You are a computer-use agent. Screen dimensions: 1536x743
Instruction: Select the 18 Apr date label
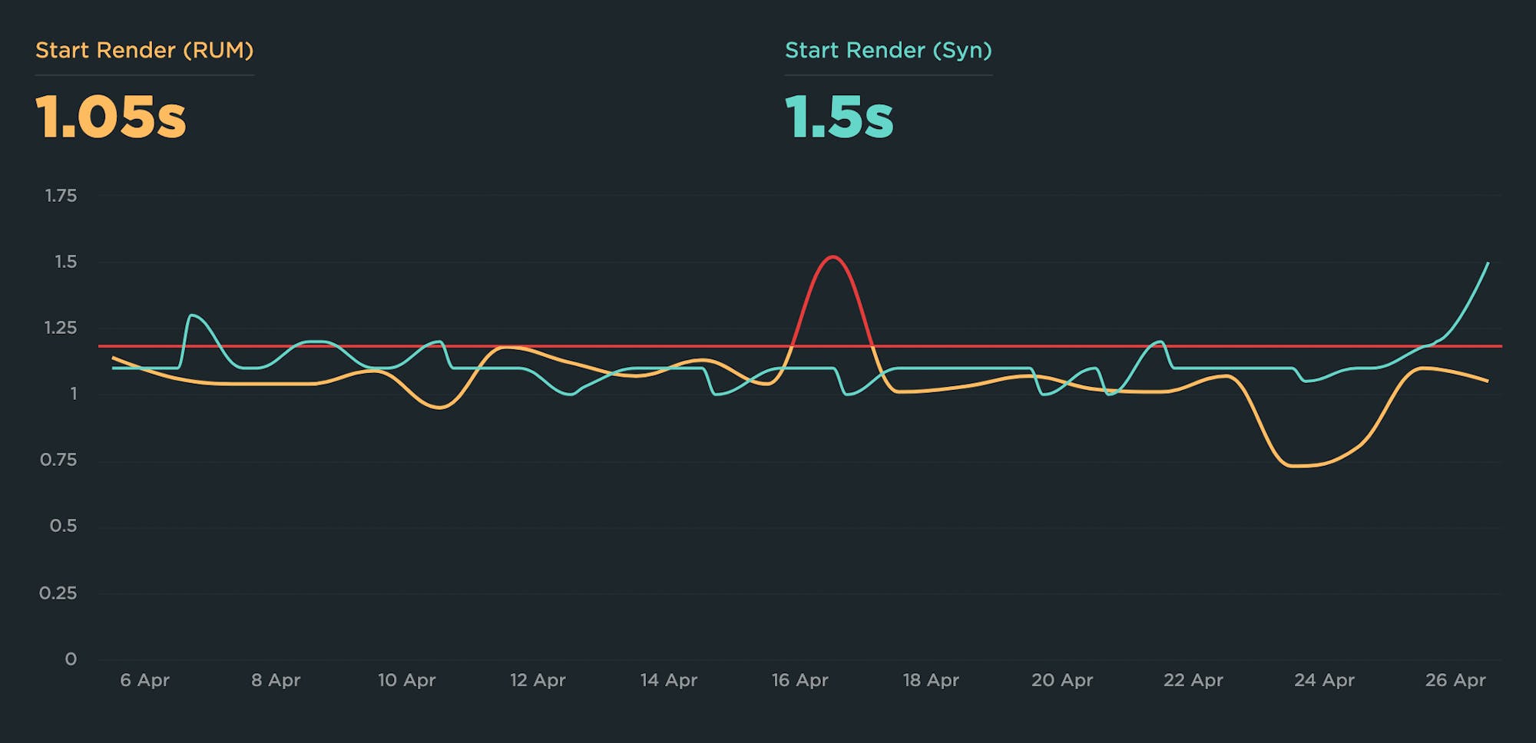(x=930, y=680)
